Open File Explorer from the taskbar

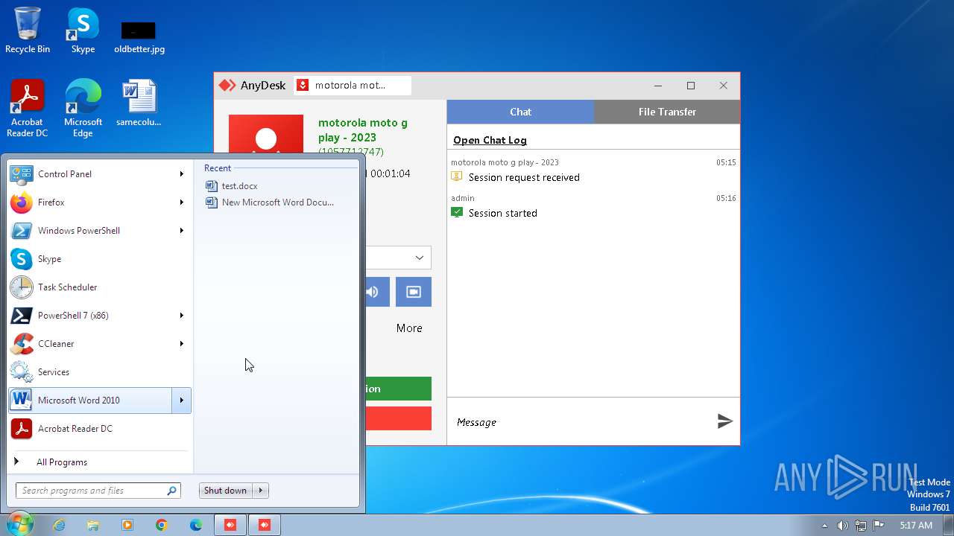93,525
